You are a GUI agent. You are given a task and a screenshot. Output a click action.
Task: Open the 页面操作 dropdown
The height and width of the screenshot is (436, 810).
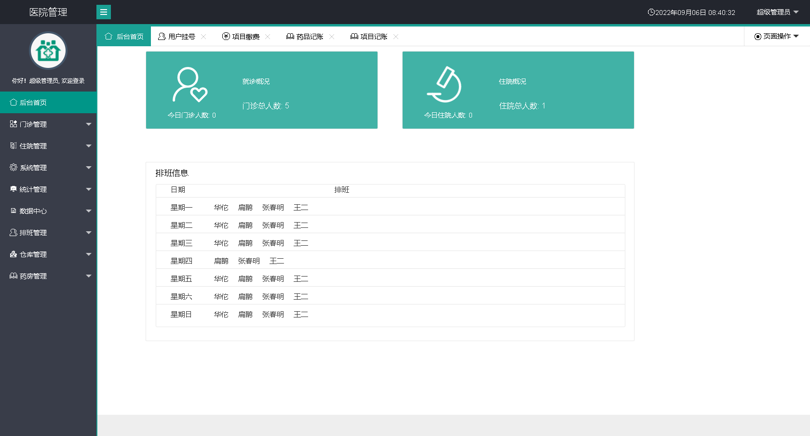(x=777, y=36)
